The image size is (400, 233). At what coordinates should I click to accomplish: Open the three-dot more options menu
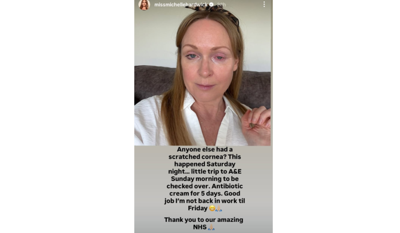pyautogui.click(x=264, y=4)
